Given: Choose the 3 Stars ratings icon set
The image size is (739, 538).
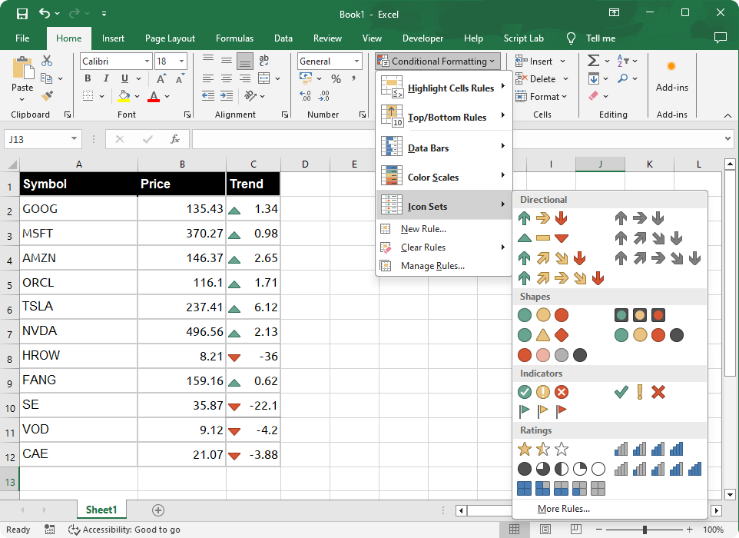Looking at the screenshot, I should pyautogui.click(x=543, y=449).
